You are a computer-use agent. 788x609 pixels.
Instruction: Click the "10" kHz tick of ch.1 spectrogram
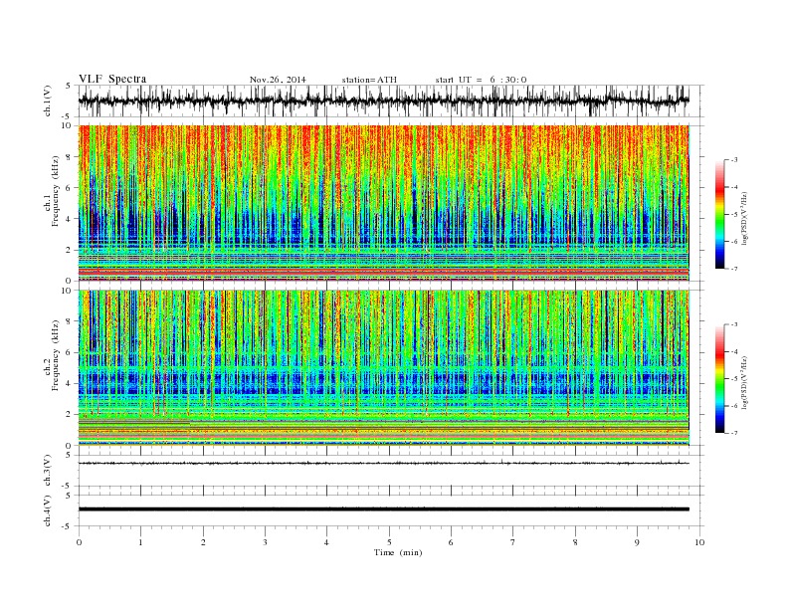(x=69, y=125)
